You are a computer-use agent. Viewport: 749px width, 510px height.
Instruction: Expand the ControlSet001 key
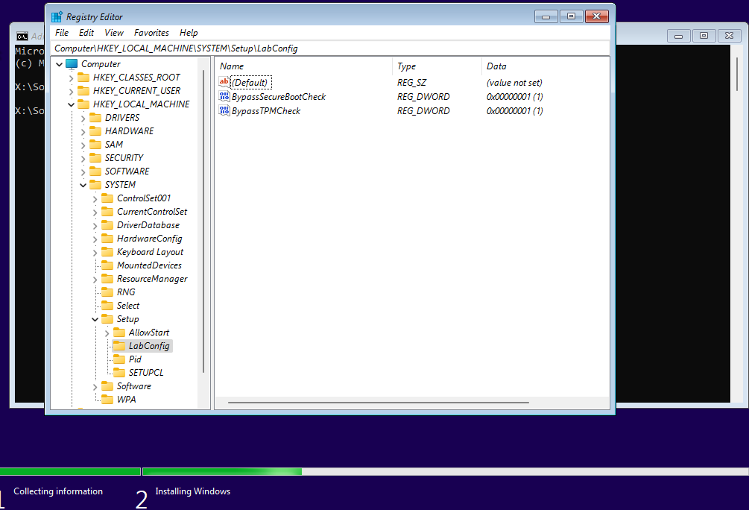(x=95, y=198)
